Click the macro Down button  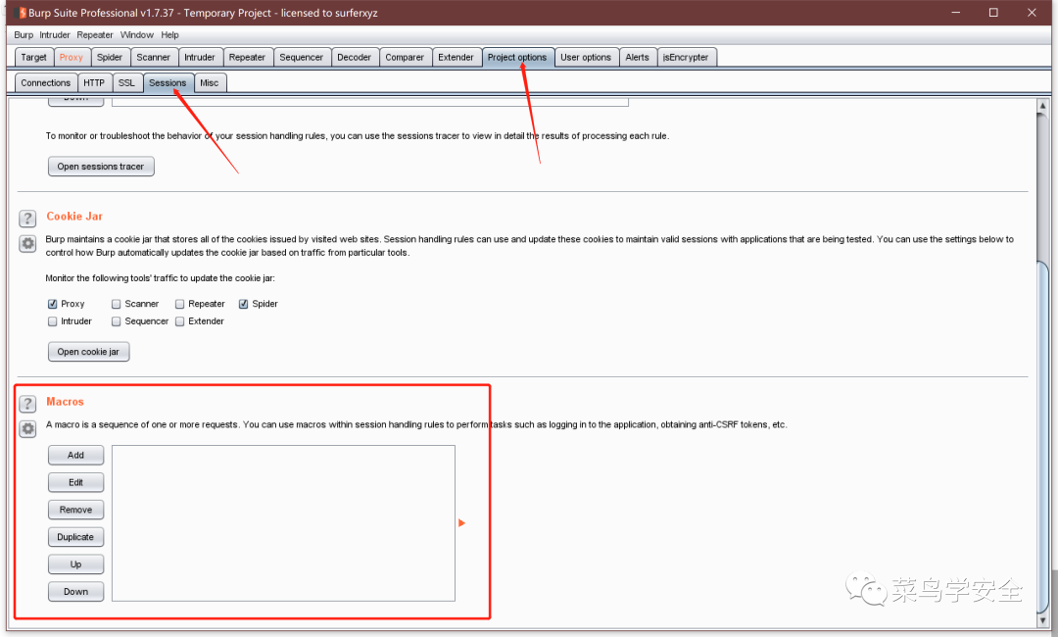point(75,592)
